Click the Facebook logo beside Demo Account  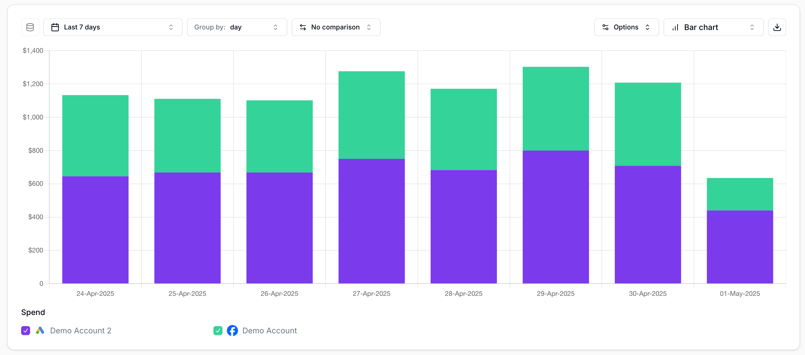coord(232,330)
